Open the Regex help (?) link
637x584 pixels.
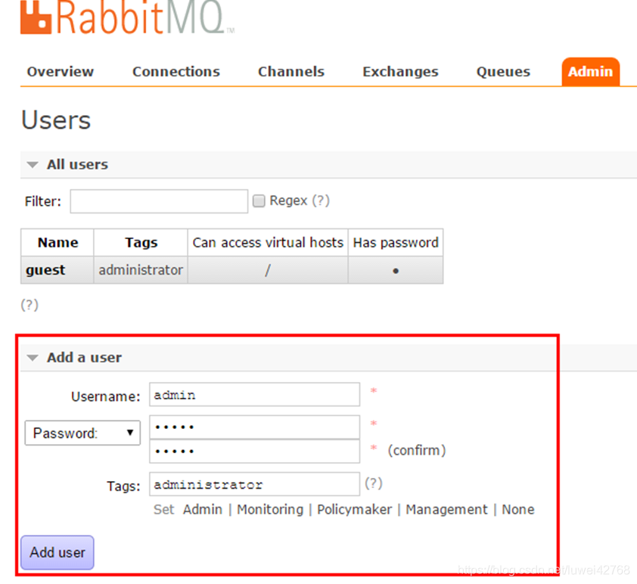tap(321, 200)
